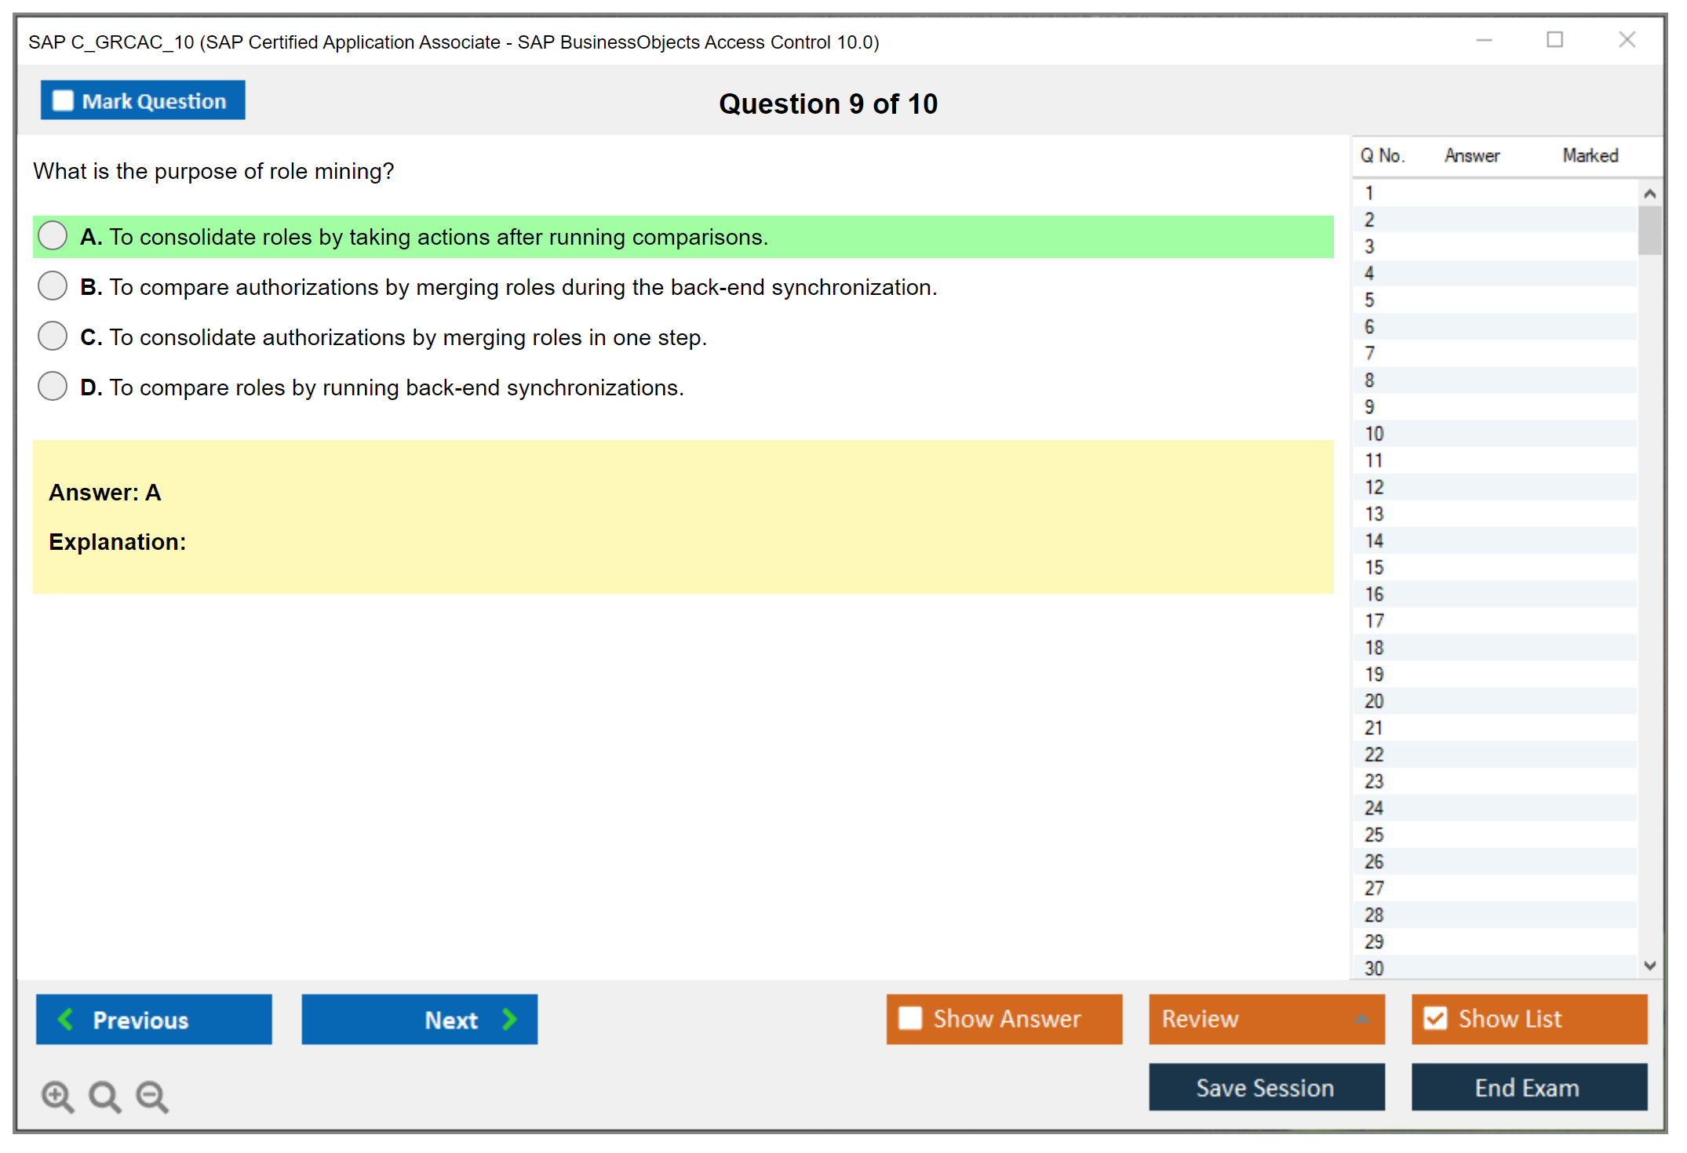
Task: Click the Save Session button
Action: click(1266, 1087)
